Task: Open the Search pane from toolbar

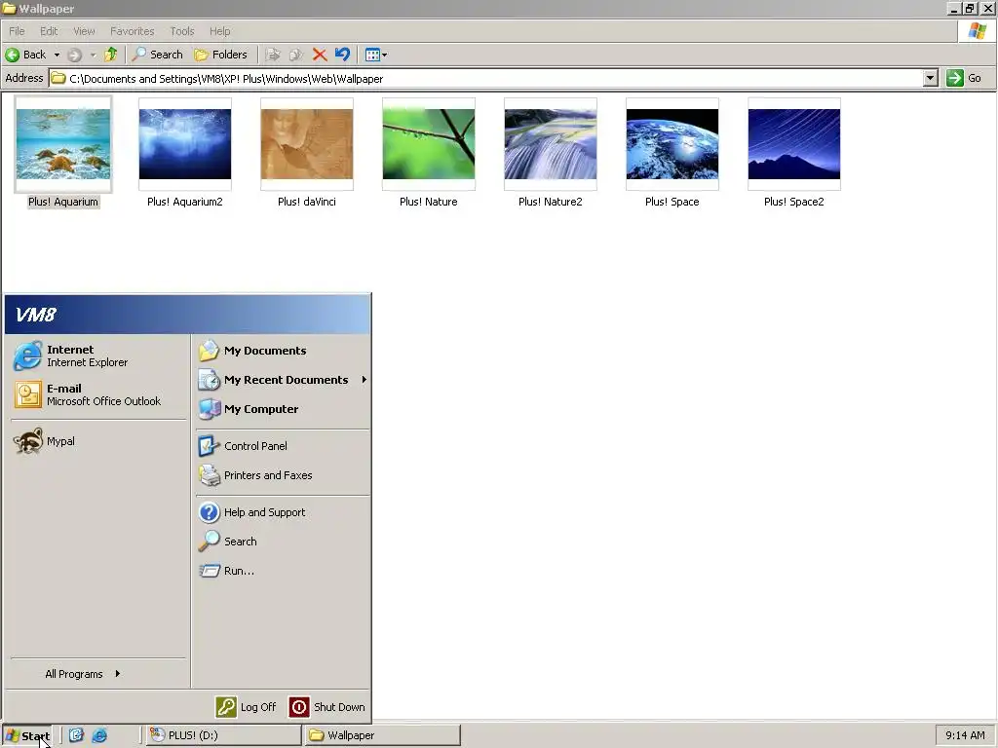Action: 157,55
